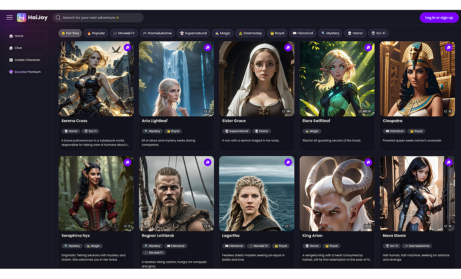Click chat count icon on Nova Steele image
Image resolution: width=461 pixels, height=279 pixels.
446,226
